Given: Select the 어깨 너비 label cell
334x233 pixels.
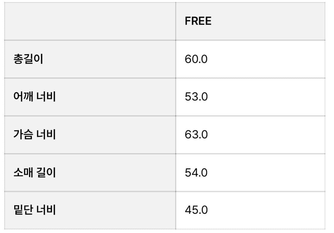Looking at the screenshot, I should pos(34,97).
